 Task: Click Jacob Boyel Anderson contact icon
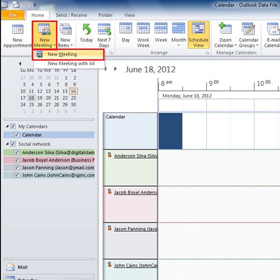(110, 191)
